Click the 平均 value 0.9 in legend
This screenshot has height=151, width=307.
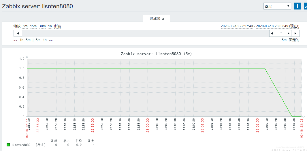click(x=79, y=145)
